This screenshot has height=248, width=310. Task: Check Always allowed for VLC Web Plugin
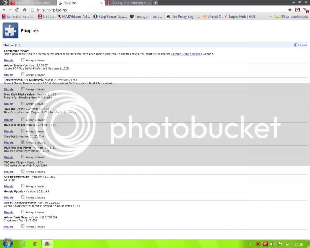[x=23, y=171]
